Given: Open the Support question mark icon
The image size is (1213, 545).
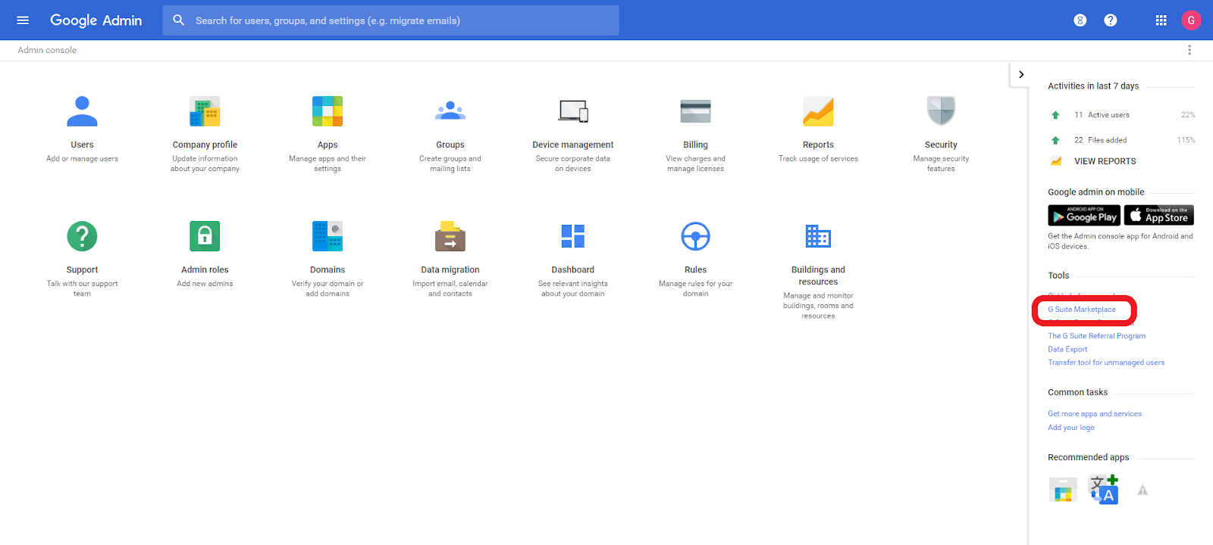Looking at the screenshot, I should click(82, 236).
